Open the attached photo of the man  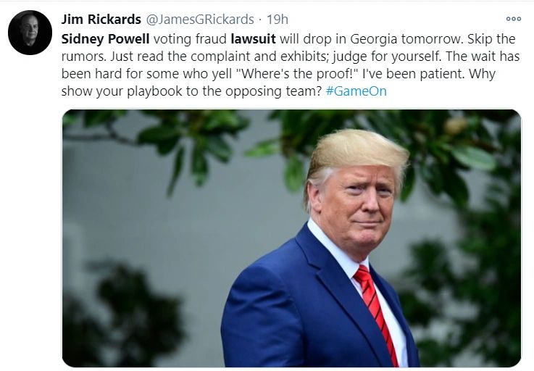click(291, 238)
